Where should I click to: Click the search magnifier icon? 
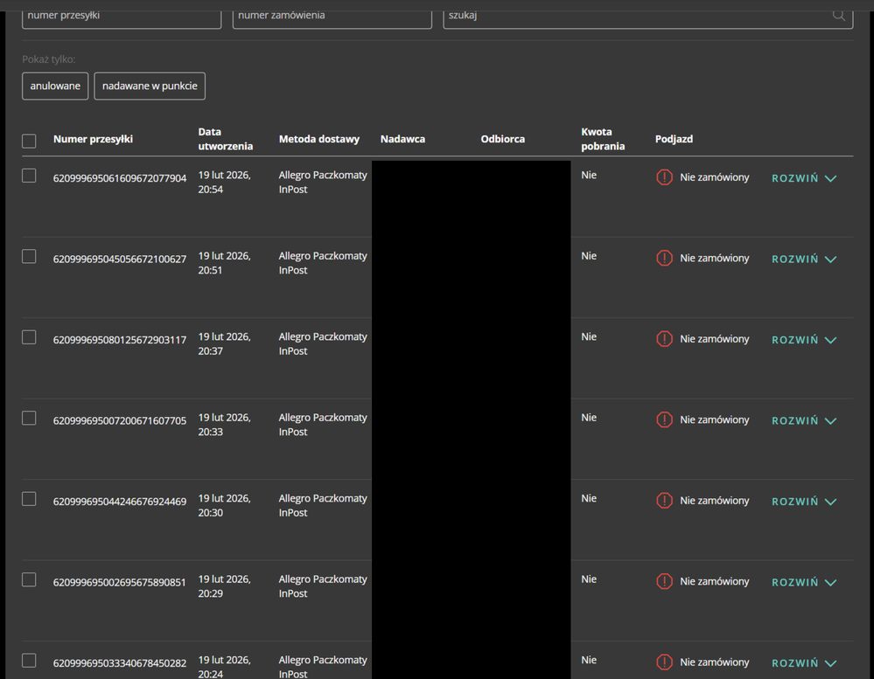tap(839, 15)
